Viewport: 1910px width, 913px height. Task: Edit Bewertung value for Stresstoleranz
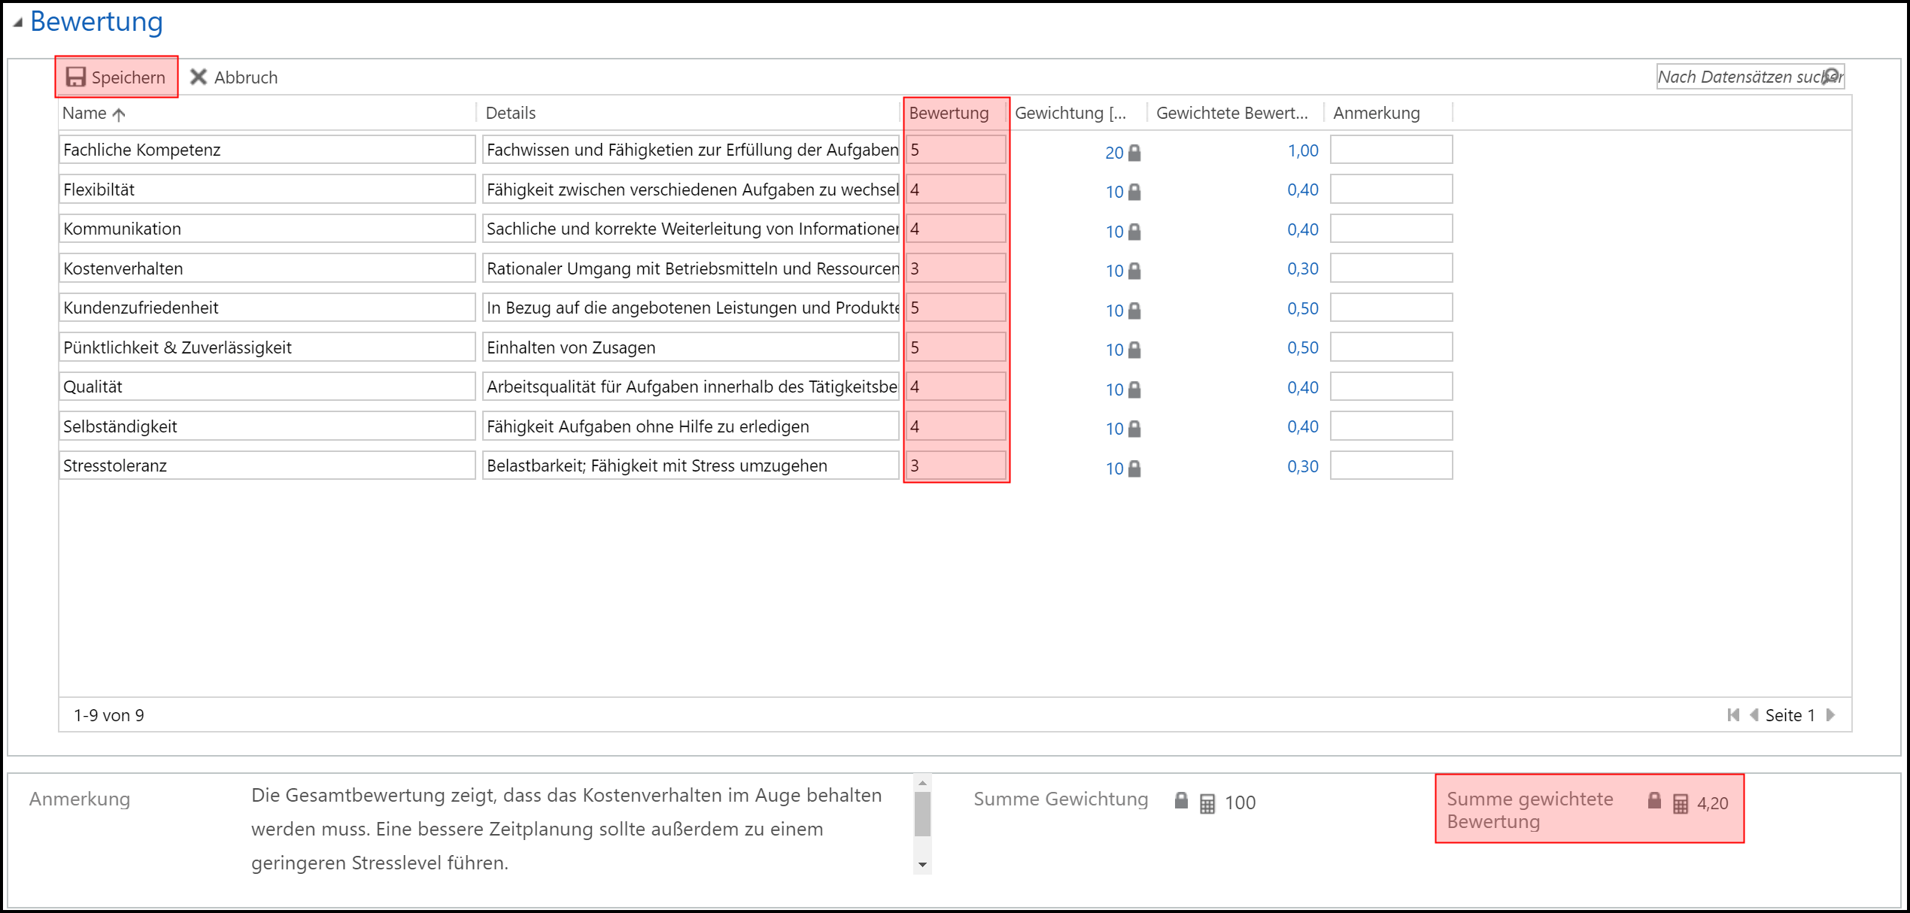pos(955,466)
